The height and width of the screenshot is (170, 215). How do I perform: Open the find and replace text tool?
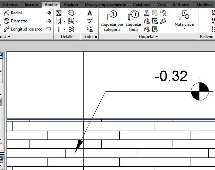click(90, 29)
